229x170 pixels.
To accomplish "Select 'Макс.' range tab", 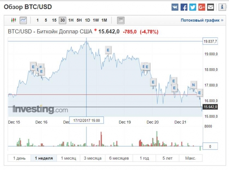I will coord(190,158).
